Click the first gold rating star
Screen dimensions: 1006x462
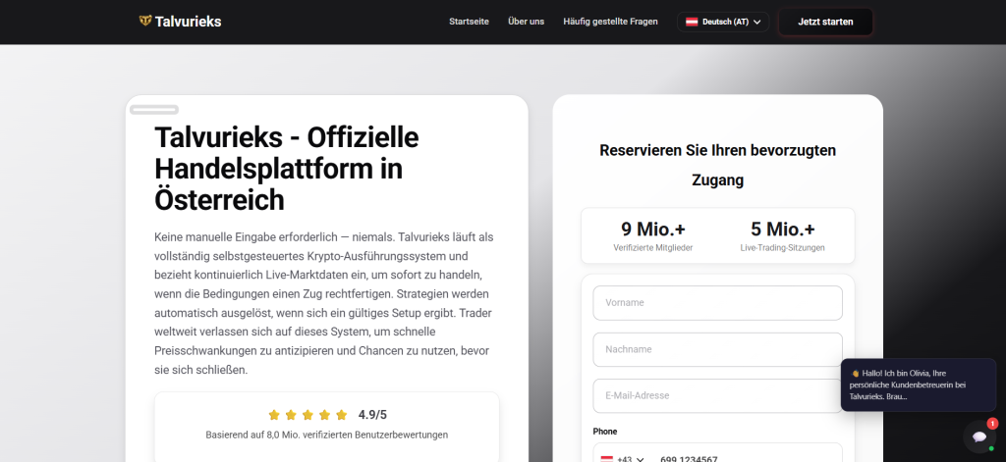(x=274, y=415)
